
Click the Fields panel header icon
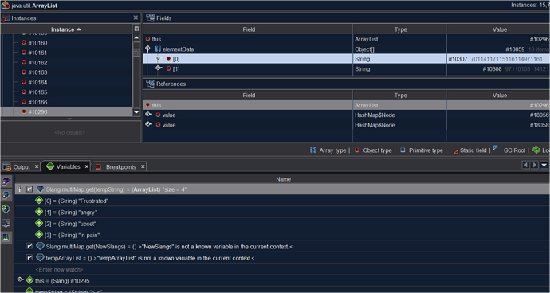(x=150, y=18)
